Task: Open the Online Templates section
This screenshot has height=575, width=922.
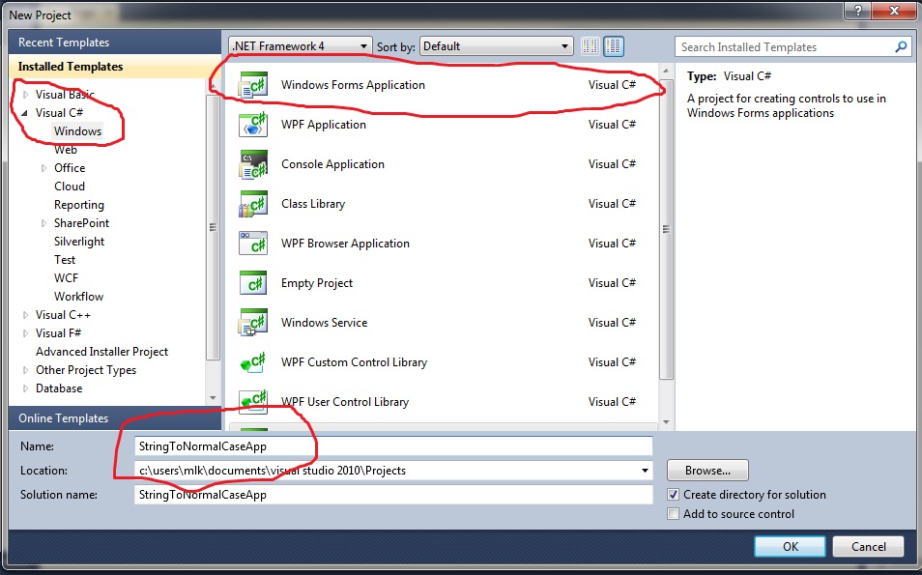Action: point(115,418)
